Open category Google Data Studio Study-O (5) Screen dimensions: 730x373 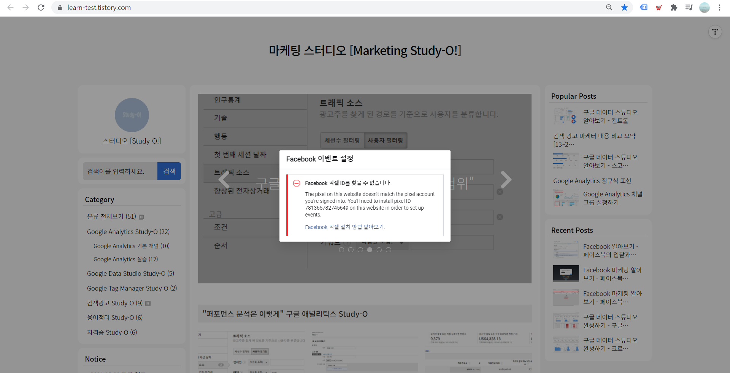coord(130,273)
